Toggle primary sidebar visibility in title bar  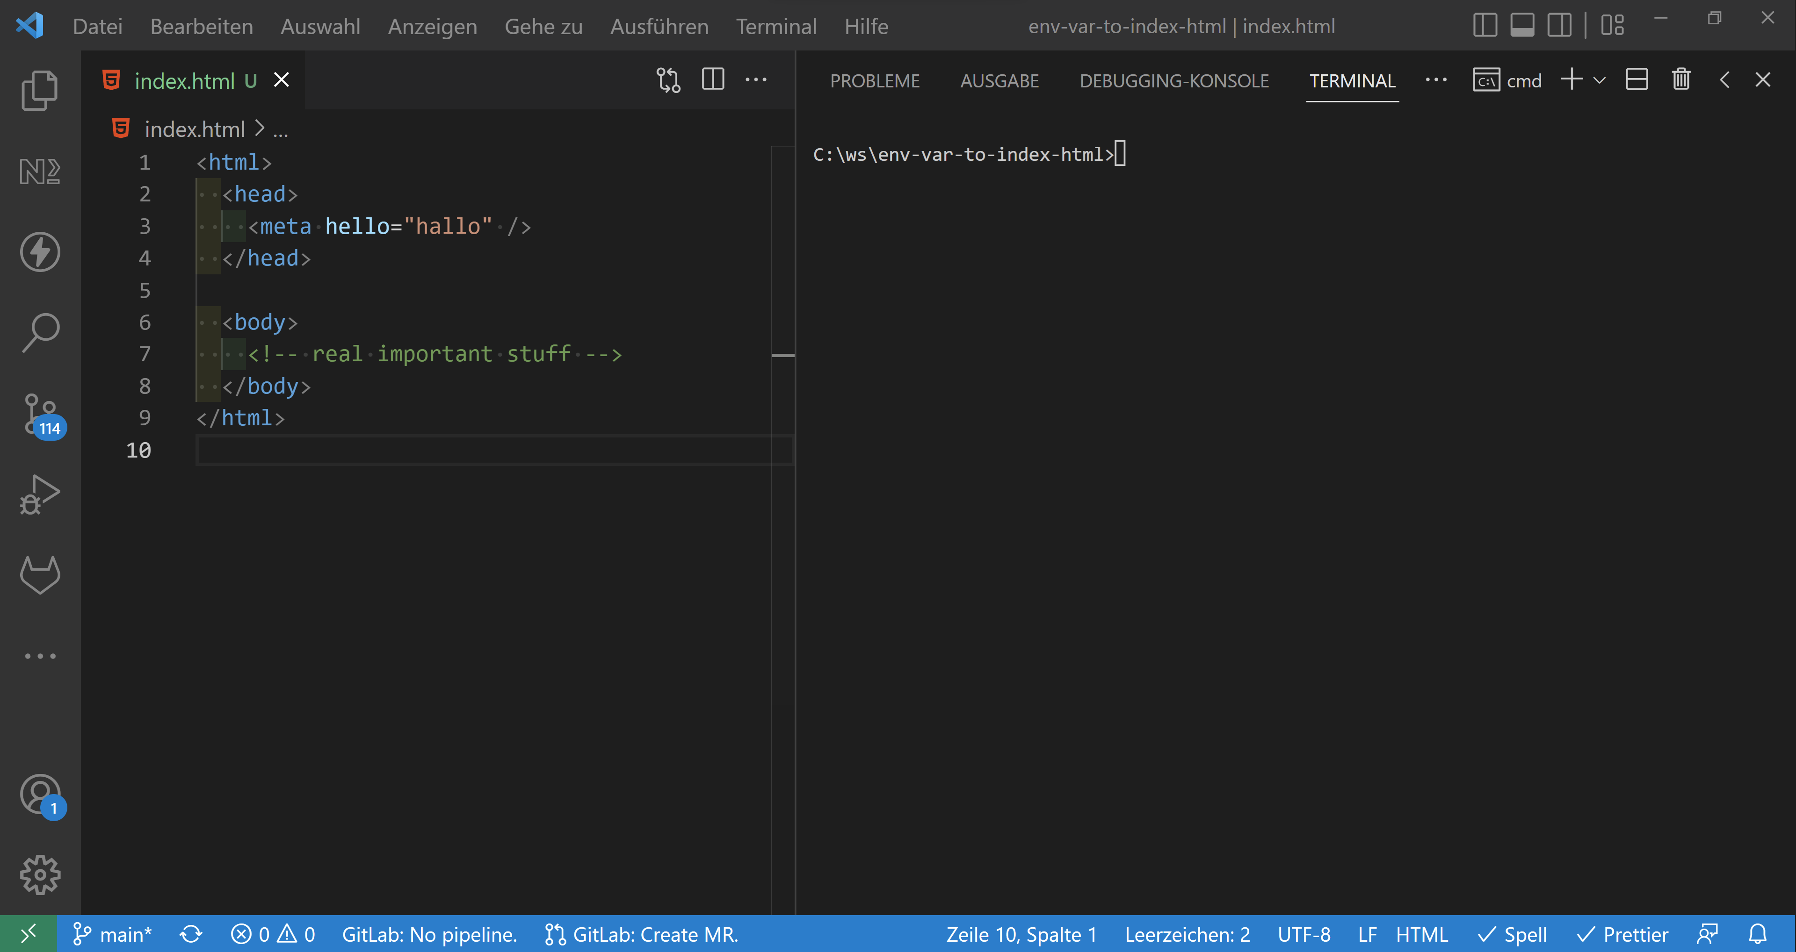tap(1485, 26)
